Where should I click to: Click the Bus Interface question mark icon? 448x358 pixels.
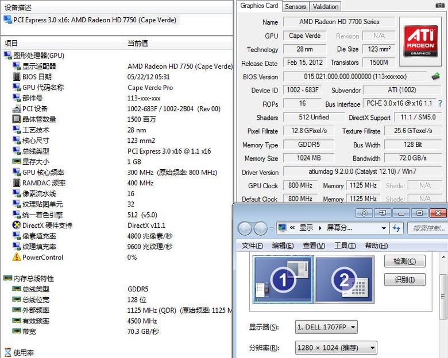point(440,103)
